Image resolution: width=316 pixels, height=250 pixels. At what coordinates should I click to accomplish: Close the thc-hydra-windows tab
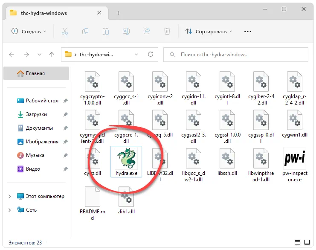pyautogui.click(x=99, y=13)
